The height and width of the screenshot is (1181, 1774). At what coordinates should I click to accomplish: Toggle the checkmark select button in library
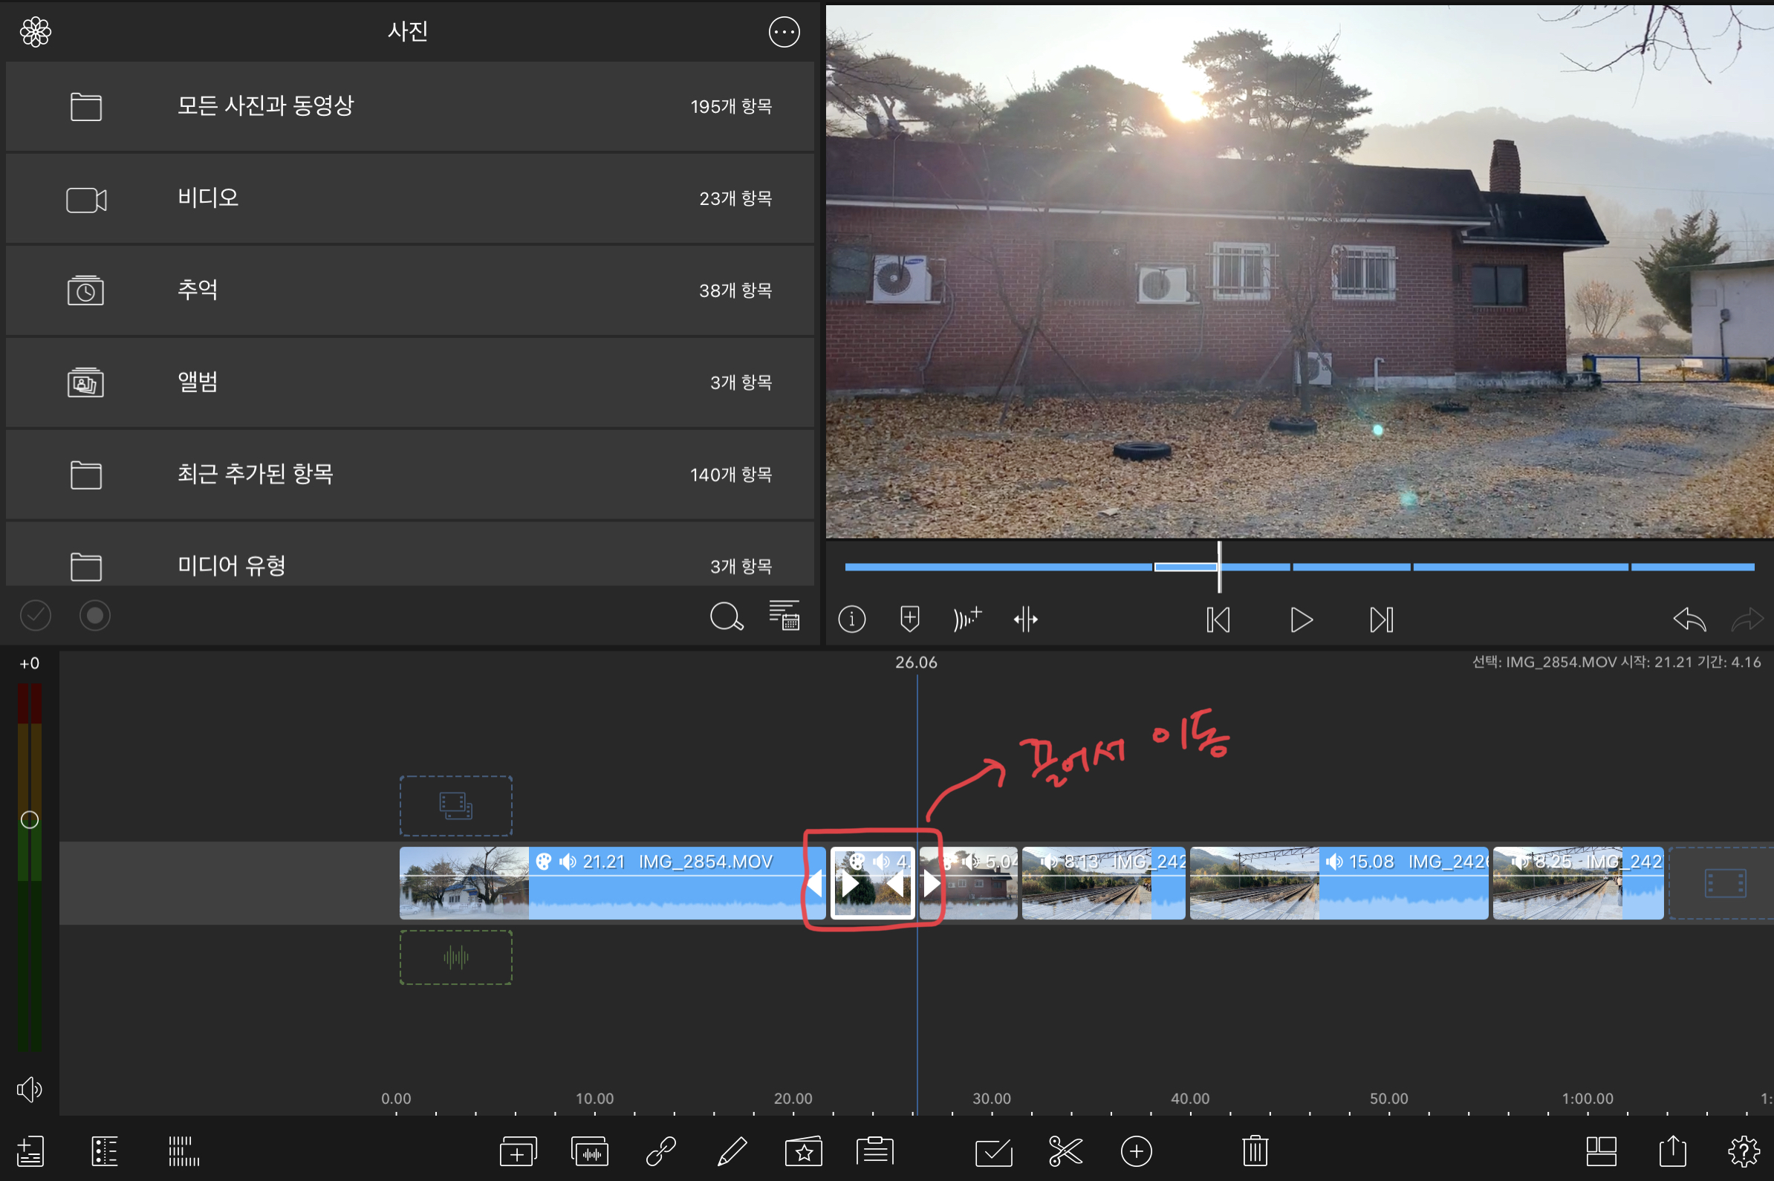pyautogui.click(x=36, y=615)
